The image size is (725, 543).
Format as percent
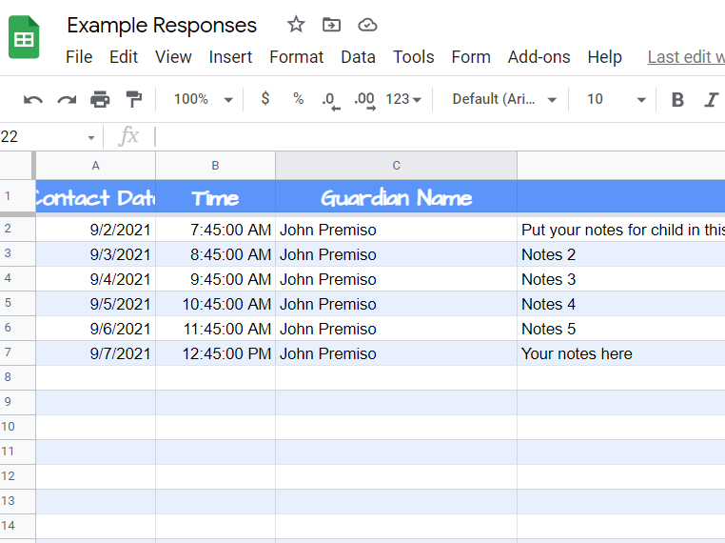[x=298, y=99]
